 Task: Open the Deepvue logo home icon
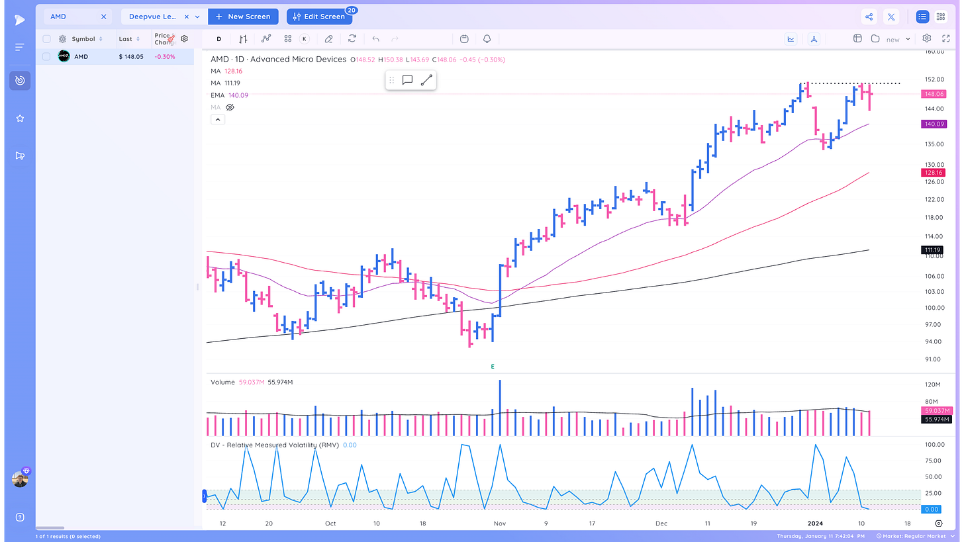click(x=20, y=20)
